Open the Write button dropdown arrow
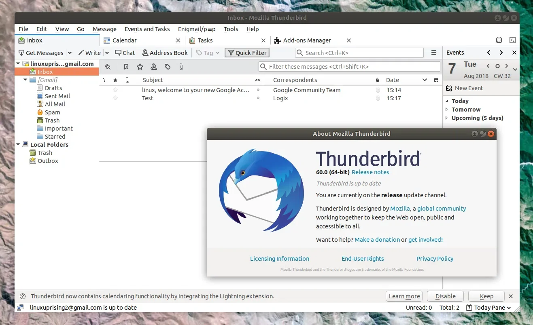533x325 pixels. 107,53
